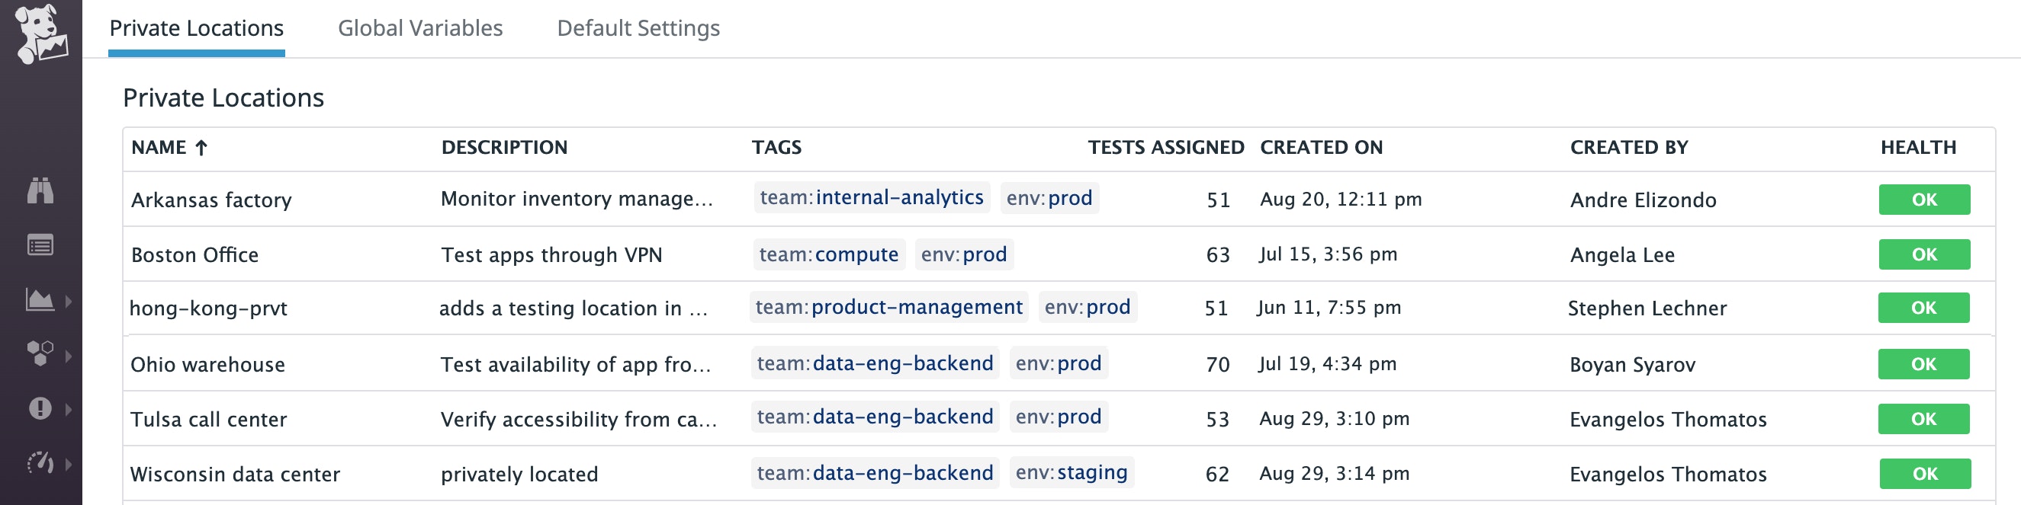2021x505 pixels.
Task: Sort by the TESTS ASSIGNED column header
Action: click(x=1165, y=148)
